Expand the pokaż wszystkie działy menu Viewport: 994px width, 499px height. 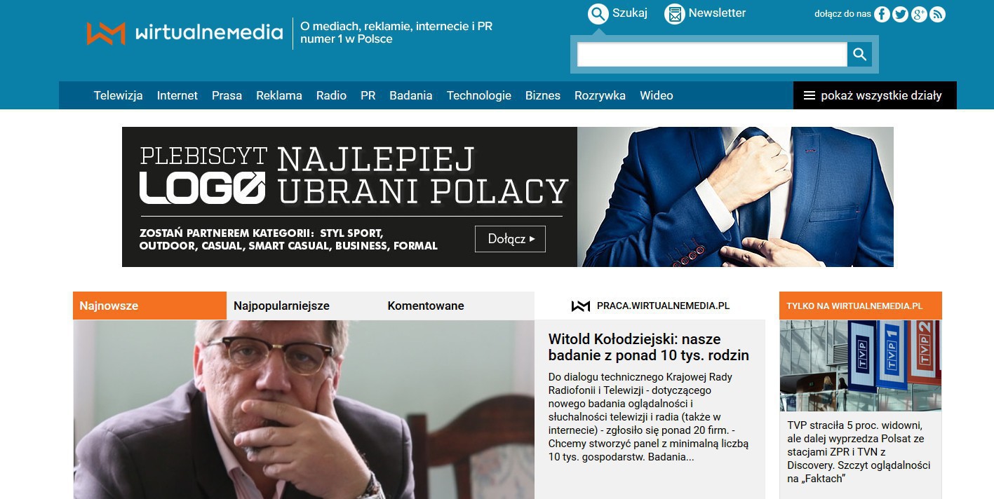point(875,95)
